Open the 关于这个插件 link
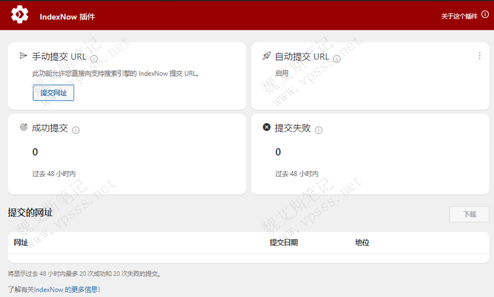Screen dimensions: 494x297 tap(459, 16)
